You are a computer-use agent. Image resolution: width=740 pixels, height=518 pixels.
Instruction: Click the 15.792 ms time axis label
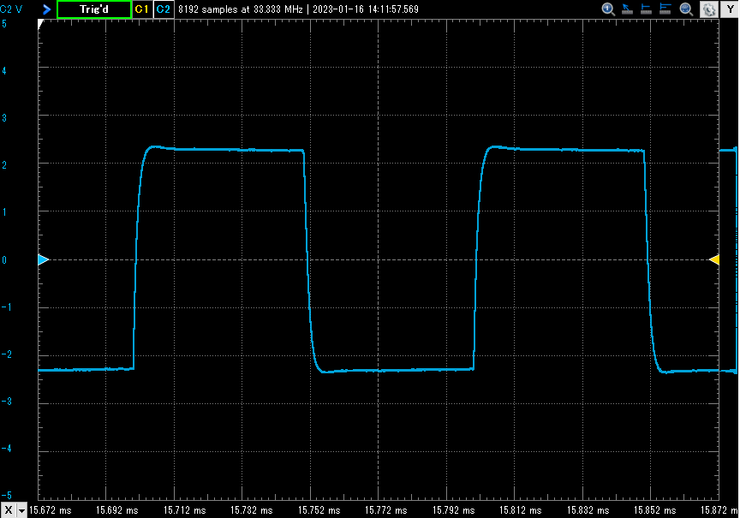(x=454, y=510)
